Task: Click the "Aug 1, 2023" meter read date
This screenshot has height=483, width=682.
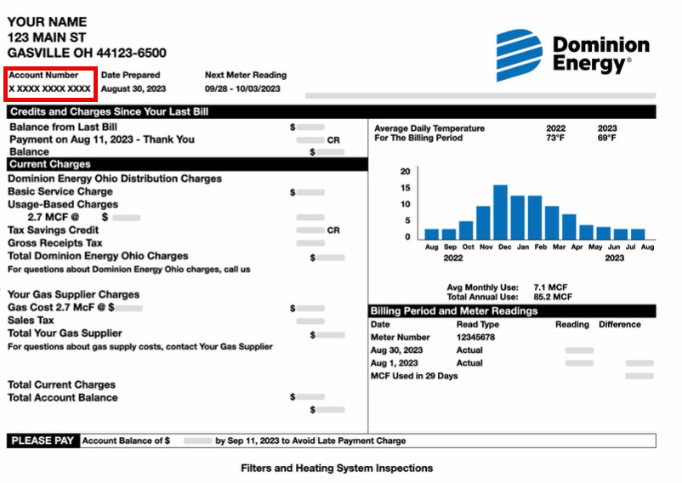Action: tap(394, 363)
